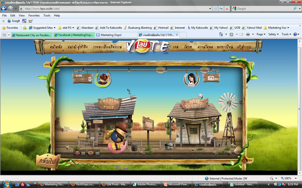Click the bandit face counter icon
This screenshot has height=188, width=302.
click(77, 153)
